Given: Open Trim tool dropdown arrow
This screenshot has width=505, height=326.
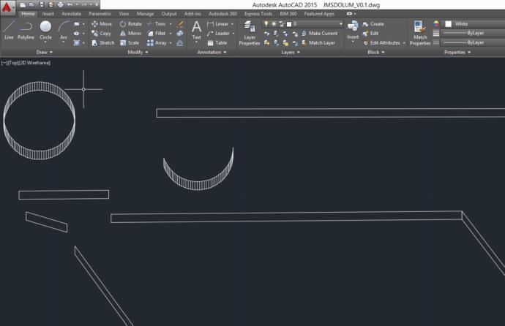Looking at the screenshot, I should pos(171,24).
